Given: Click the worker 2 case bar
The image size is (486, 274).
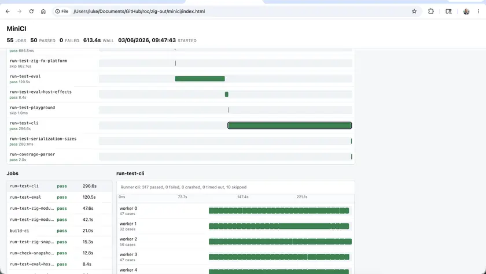Looking at the screenshot, I should tap(280, 242).
